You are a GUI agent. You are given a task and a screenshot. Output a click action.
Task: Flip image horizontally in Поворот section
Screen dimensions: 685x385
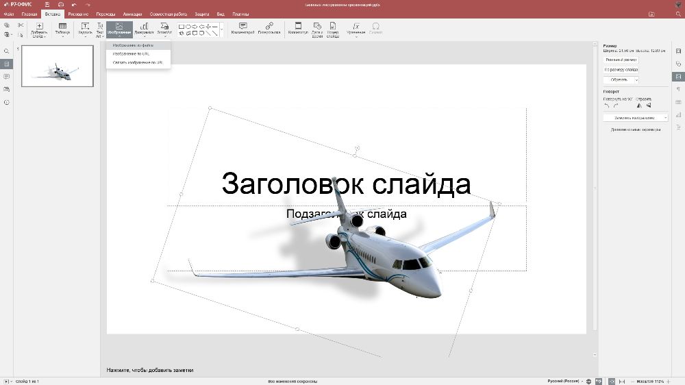(x=639, y=105)
